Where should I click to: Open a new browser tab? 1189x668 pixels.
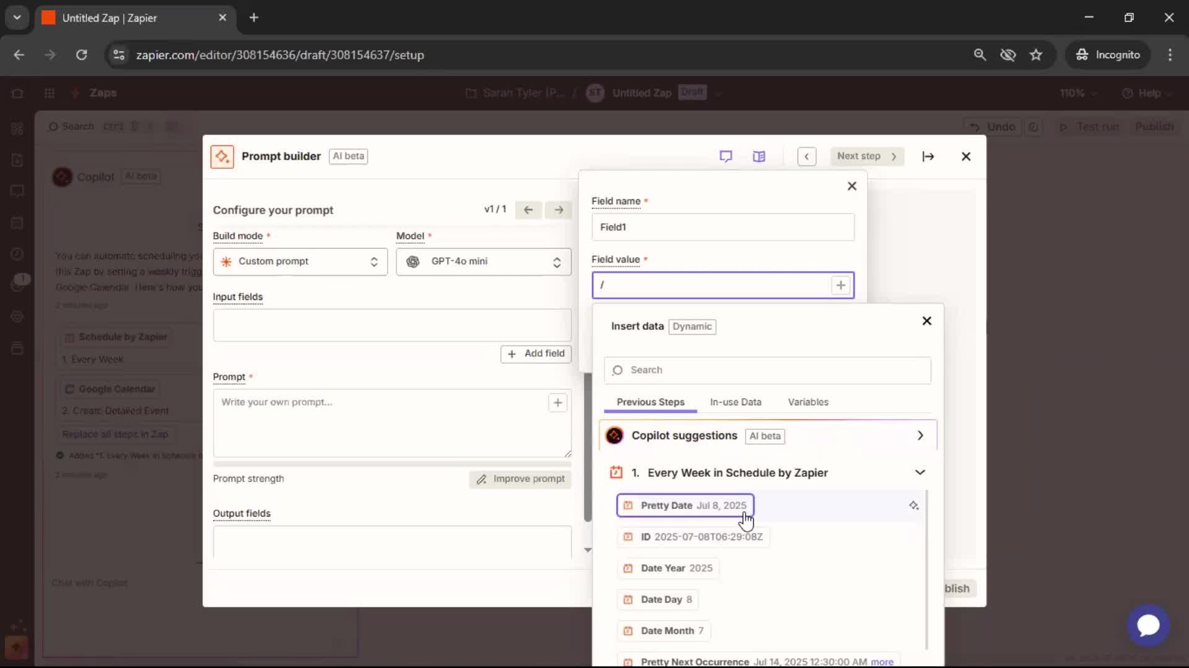pos(254,18)
